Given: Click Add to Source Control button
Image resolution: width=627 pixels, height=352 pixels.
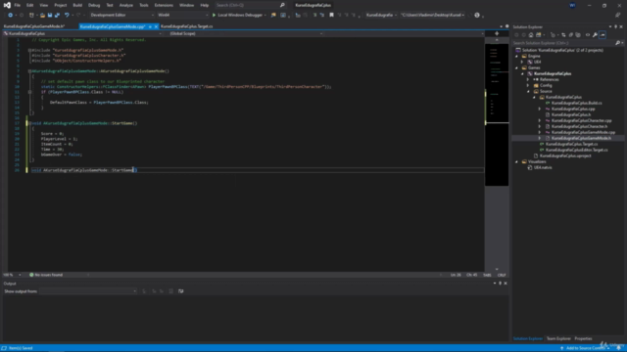Looking at the screenshot, I should [586, 348].
